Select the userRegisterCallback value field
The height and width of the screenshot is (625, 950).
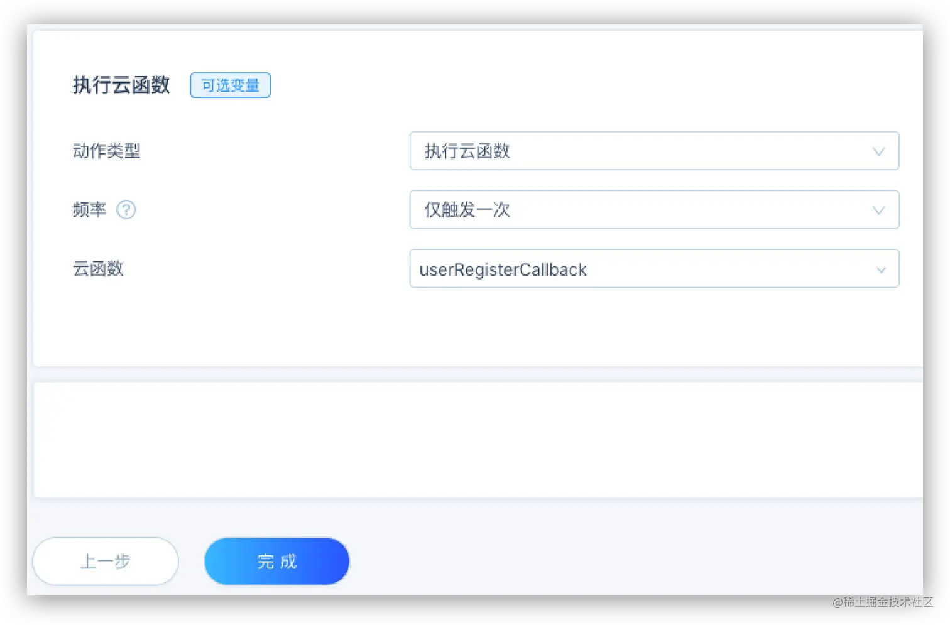(x=503, y=269)
